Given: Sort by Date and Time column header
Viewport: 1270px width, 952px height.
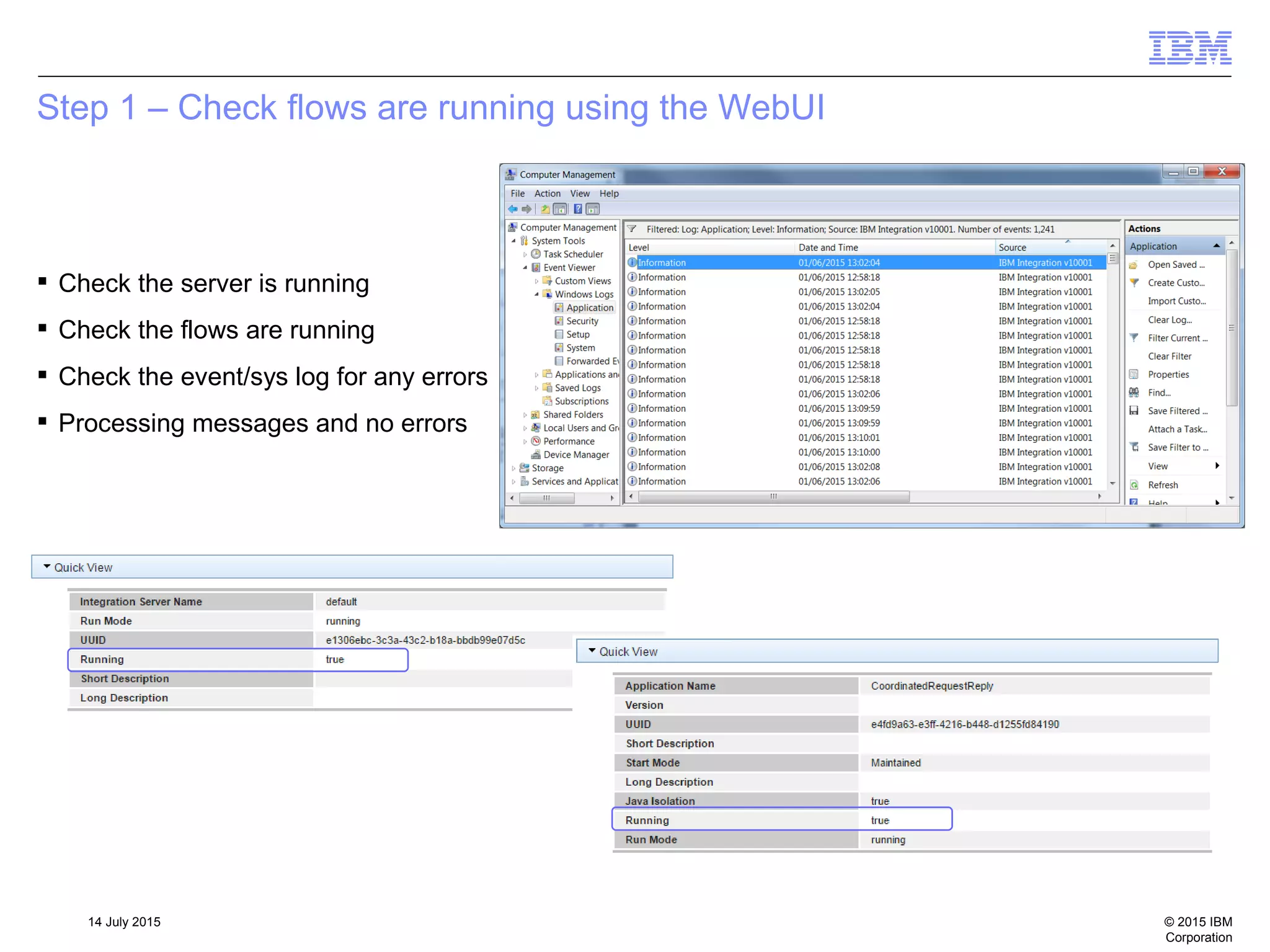Looking at the screenshot, I should coord(894,247).
